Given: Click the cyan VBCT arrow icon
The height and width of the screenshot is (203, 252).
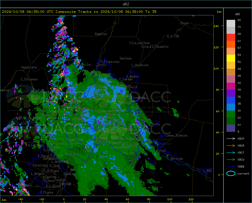Looking at the screenshot, I should pos(231,152).
